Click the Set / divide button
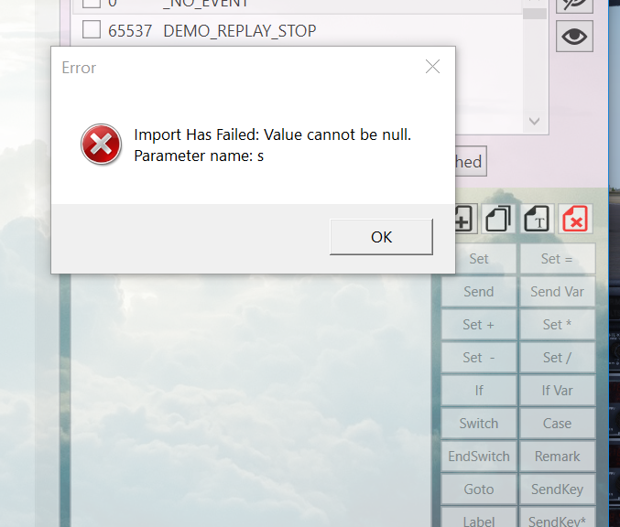 point(557,358)
